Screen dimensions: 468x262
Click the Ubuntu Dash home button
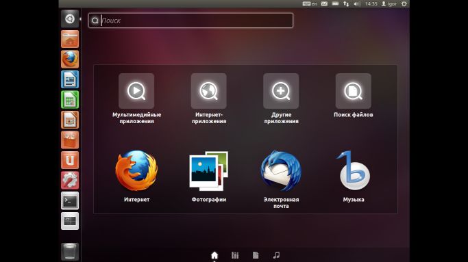point(70,18)
